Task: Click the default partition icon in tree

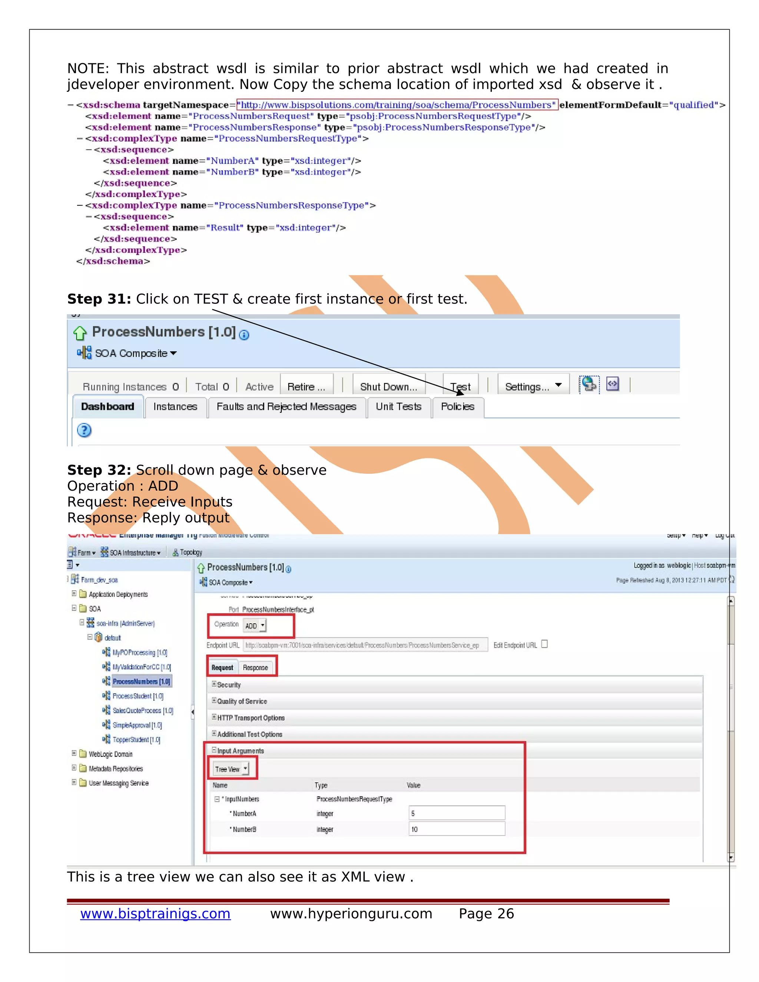Action: coord(98,637)
